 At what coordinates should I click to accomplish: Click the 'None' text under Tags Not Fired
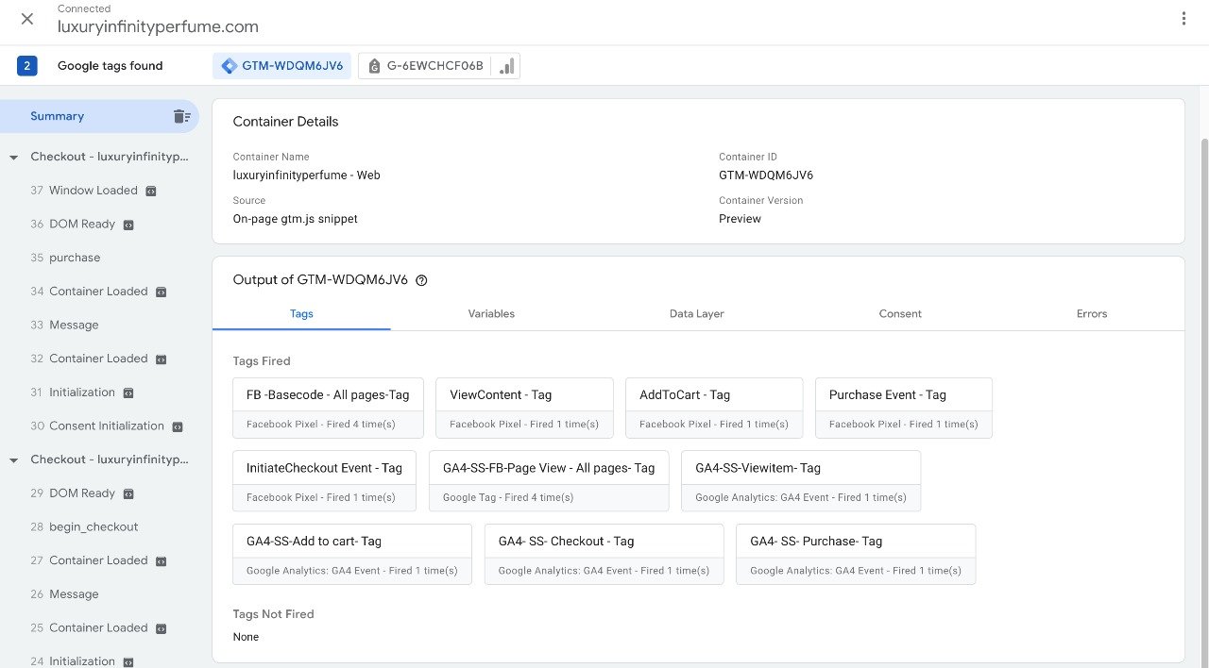[246, 637]
